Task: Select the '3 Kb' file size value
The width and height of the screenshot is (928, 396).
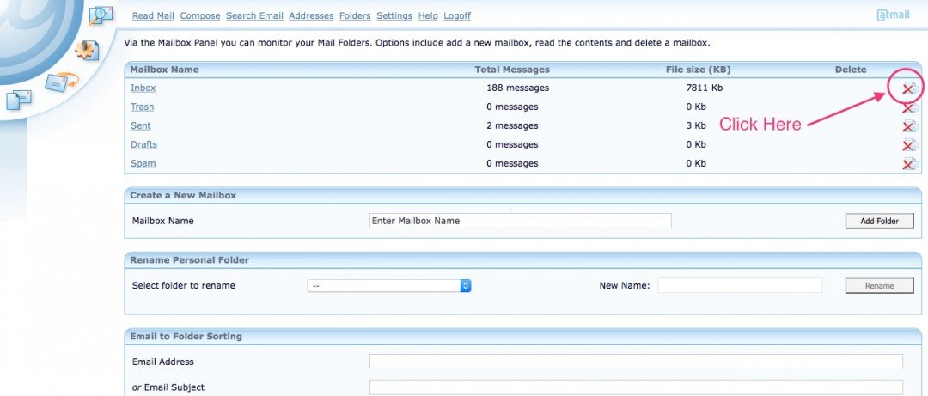Action: (696, 125)
